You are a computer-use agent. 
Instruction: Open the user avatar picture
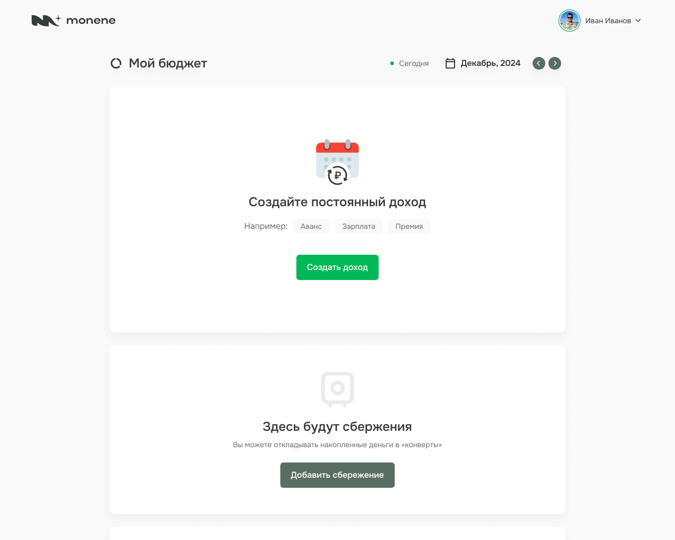[x=570, y=21]
